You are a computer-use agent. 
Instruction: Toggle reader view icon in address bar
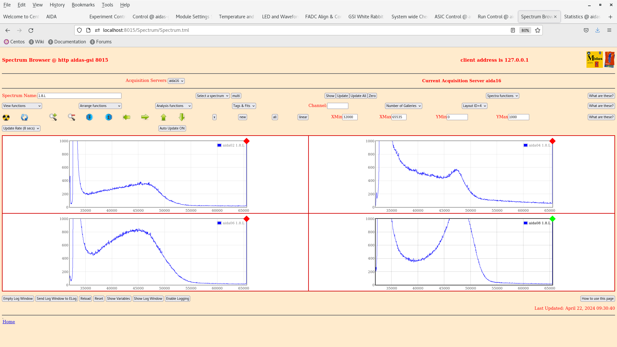click(x=513, y=30)
